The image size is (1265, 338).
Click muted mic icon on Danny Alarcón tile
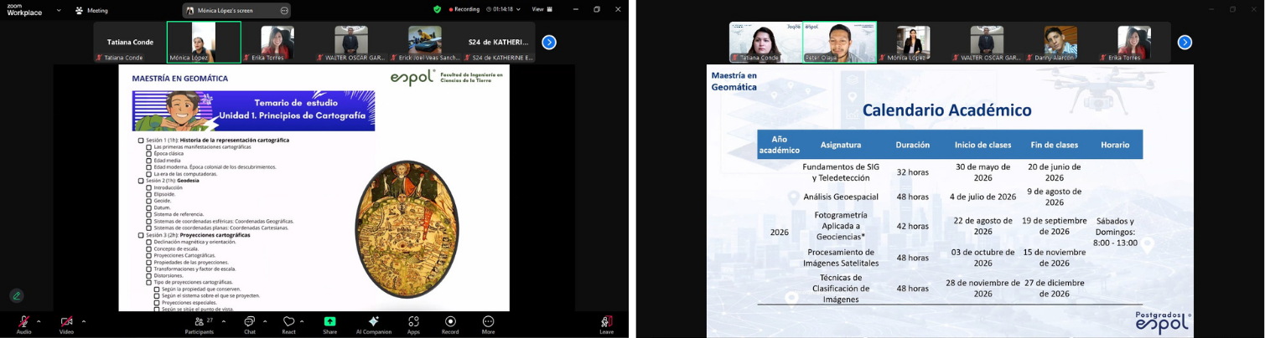[1030, 58]
